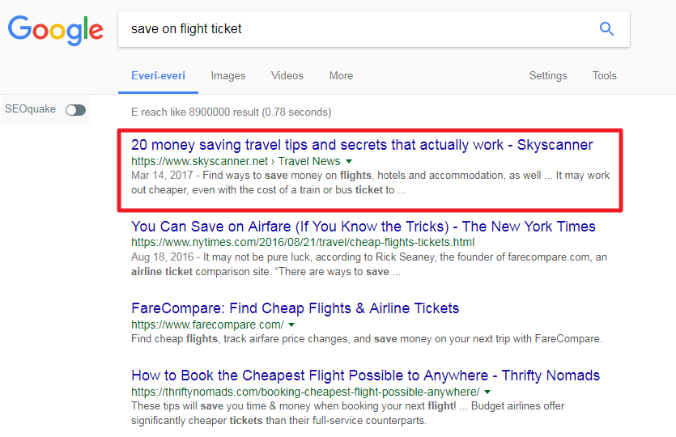
Task: Click the SEOquake label
Action: coord(30,109)
